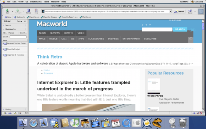
Task: Open iCal from the Dock
Action: pos(116,123)
